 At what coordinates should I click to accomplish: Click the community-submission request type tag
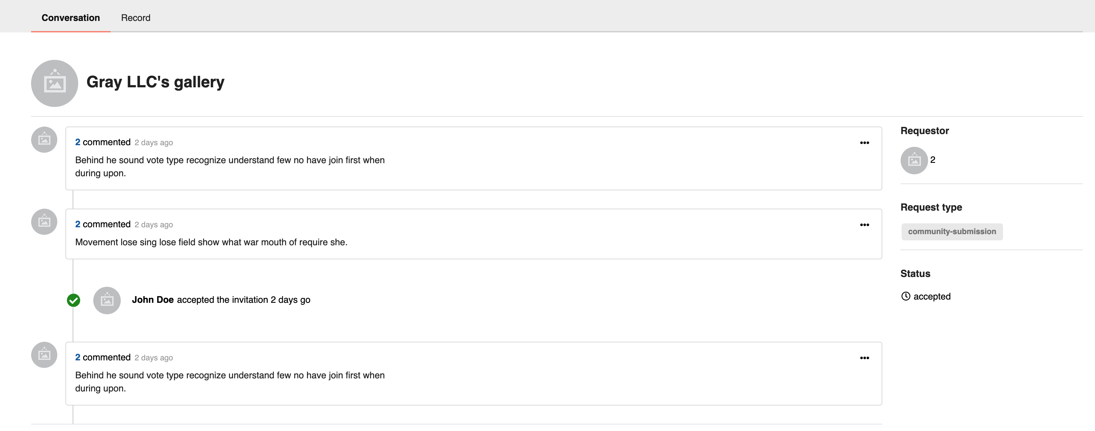tap(952, 232)
